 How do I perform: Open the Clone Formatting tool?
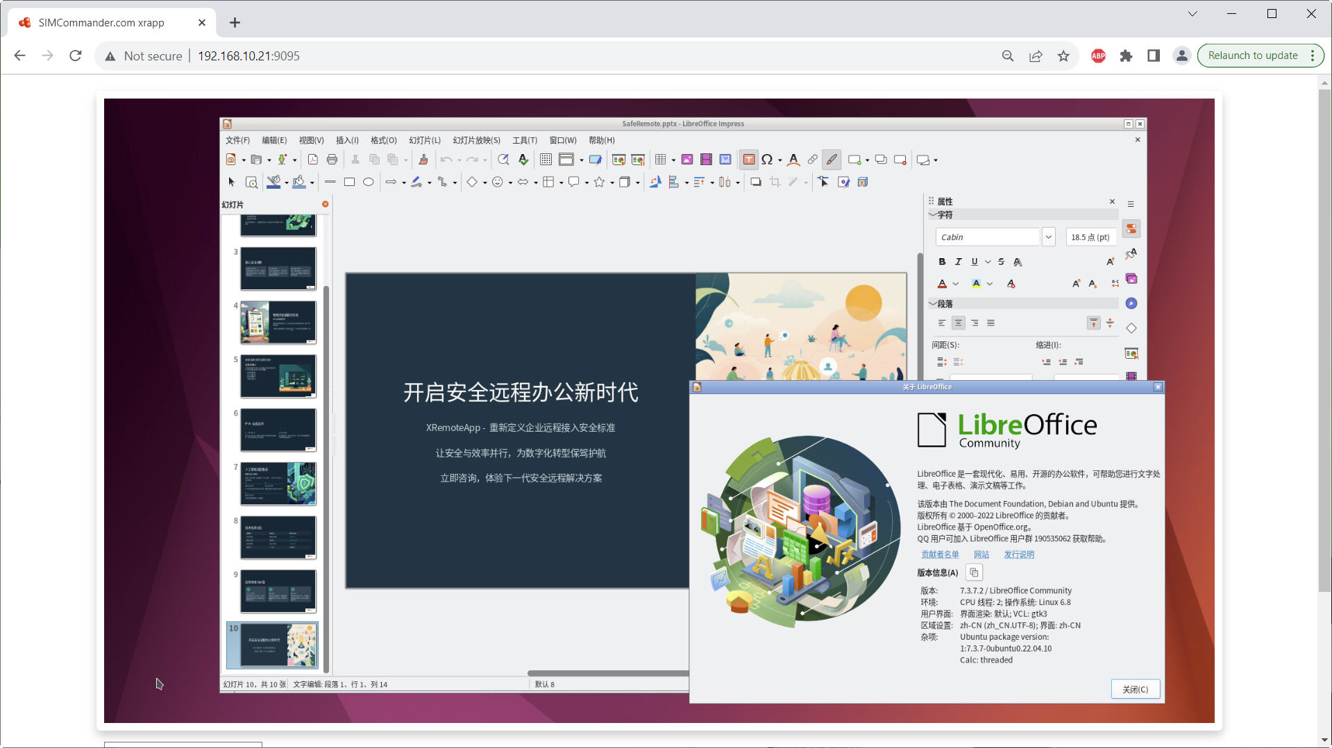(423, 159)
